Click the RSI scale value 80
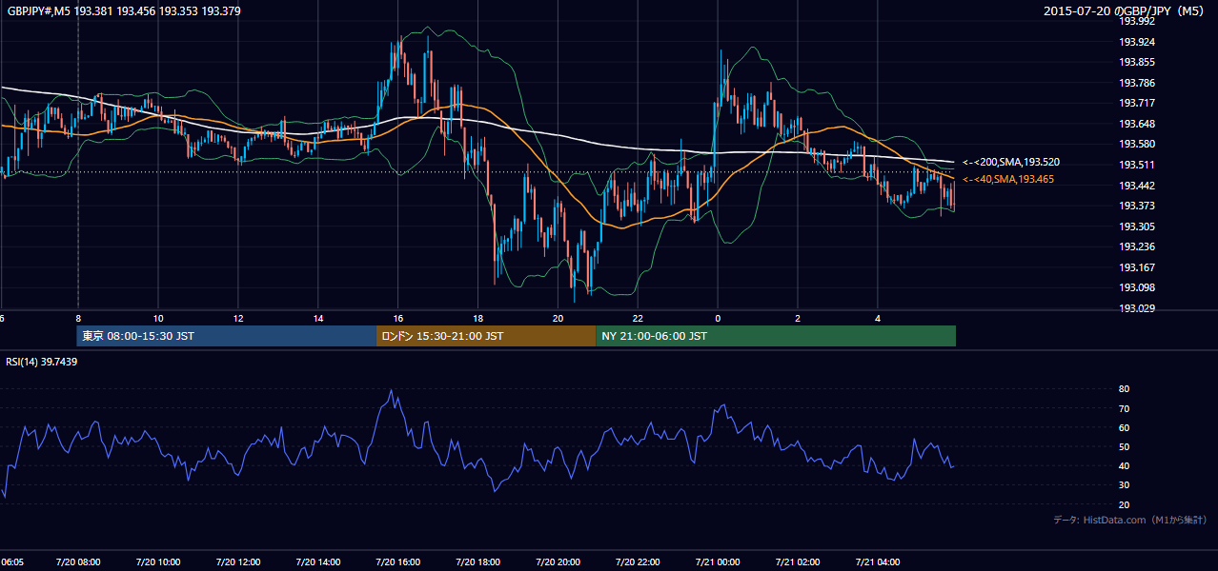The height and width of the screenshot is (571, 1218). pos(1124,389)
